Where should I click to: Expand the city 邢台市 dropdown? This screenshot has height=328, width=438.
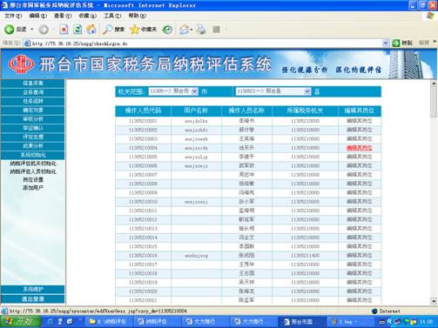point(194,91)
